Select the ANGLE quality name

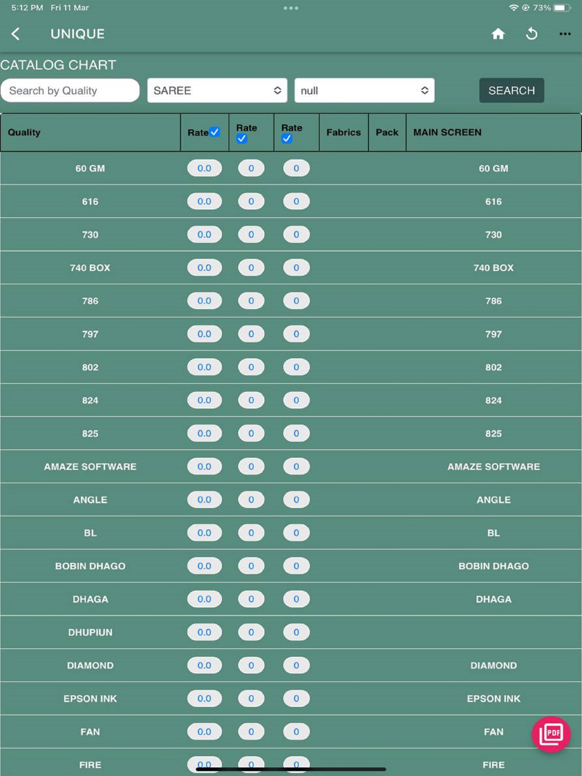point(90,500)
